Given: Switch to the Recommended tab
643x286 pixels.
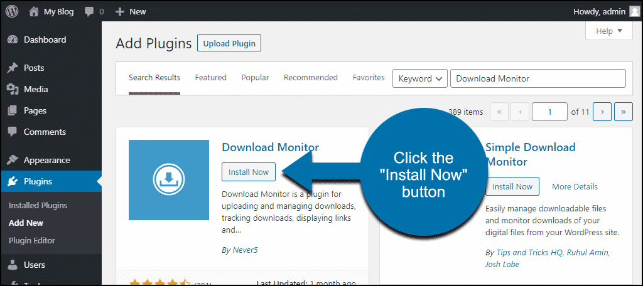Looking at the screenshot, I should pyautogui.click(x=311, y=77).
